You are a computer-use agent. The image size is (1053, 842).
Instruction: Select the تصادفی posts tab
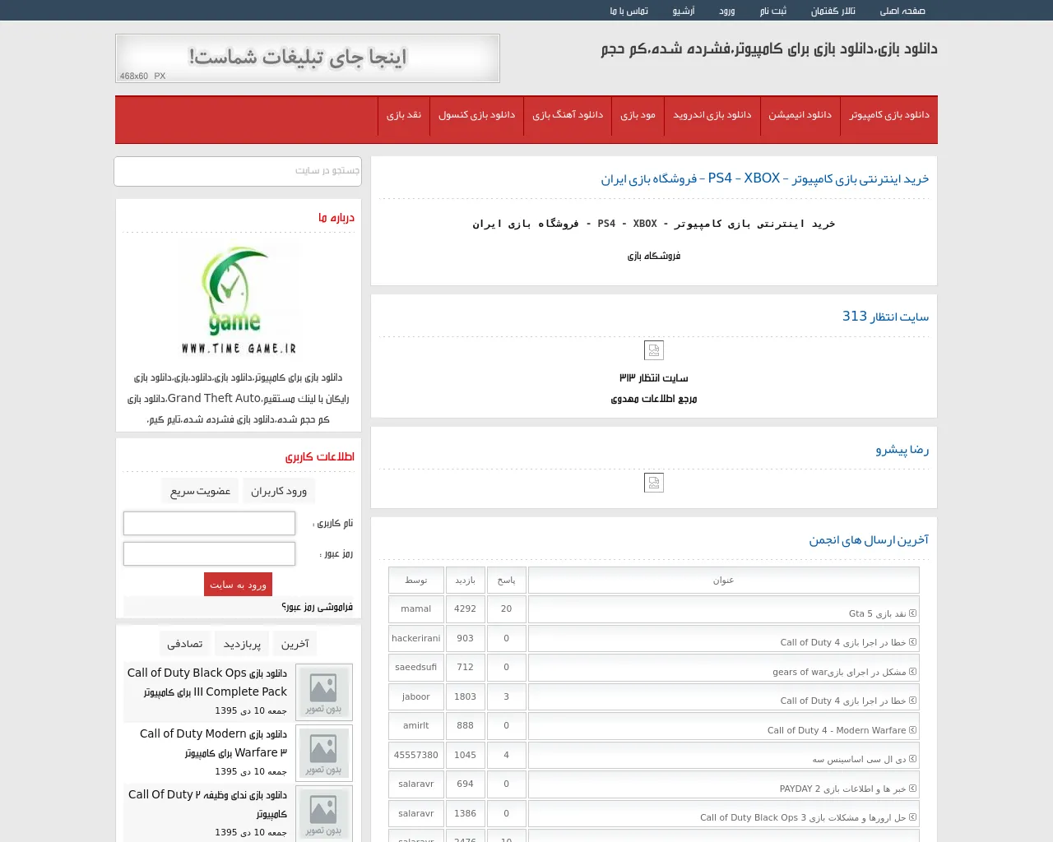(185, 644)
